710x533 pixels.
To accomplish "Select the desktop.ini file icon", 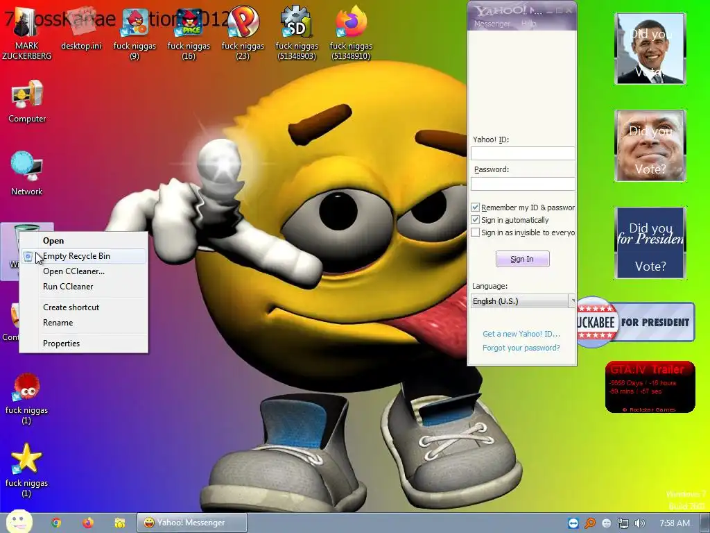I will [81, 28].
